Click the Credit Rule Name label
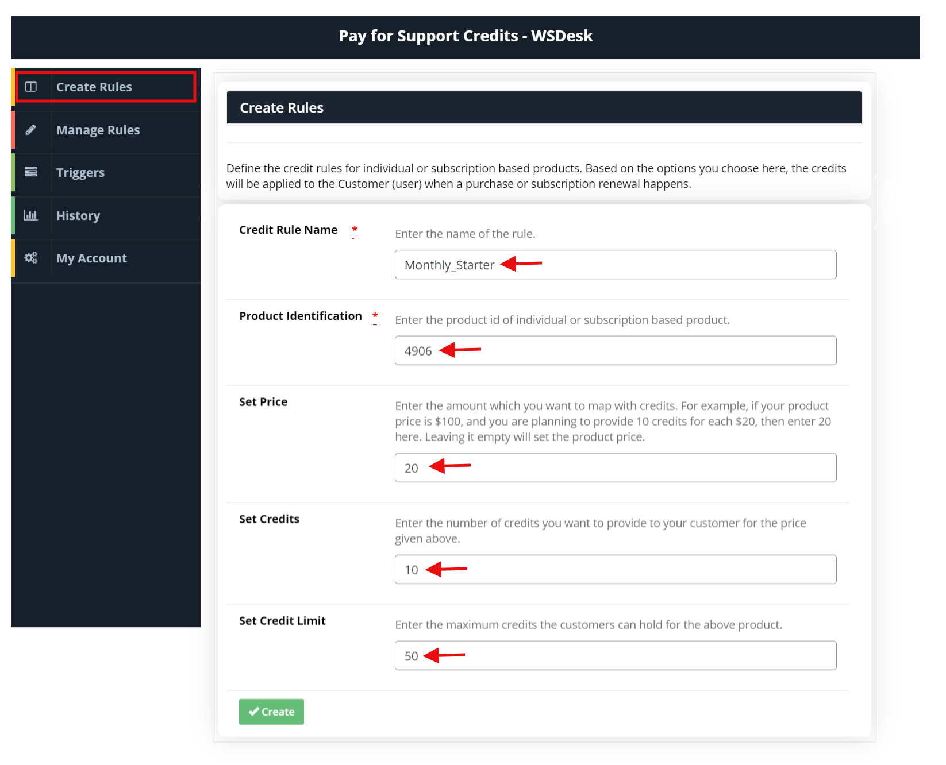Image resolution: width=946 pixels, height=765 pixels. [x=289, y=230]
